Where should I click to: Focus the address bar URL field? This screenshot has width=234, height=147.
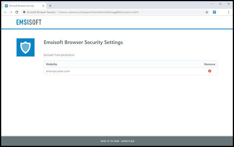[109, 12]
